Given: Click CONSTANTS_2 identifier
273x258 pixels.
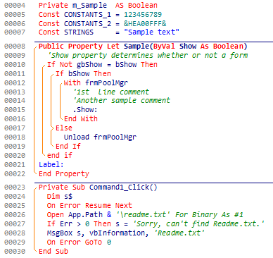Looking at the screenshot, I should click(x=87, y=24).
